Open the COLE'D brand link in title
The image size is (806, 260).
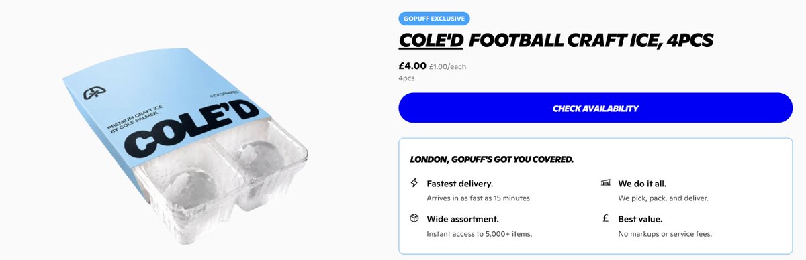[x=431, y=42]
